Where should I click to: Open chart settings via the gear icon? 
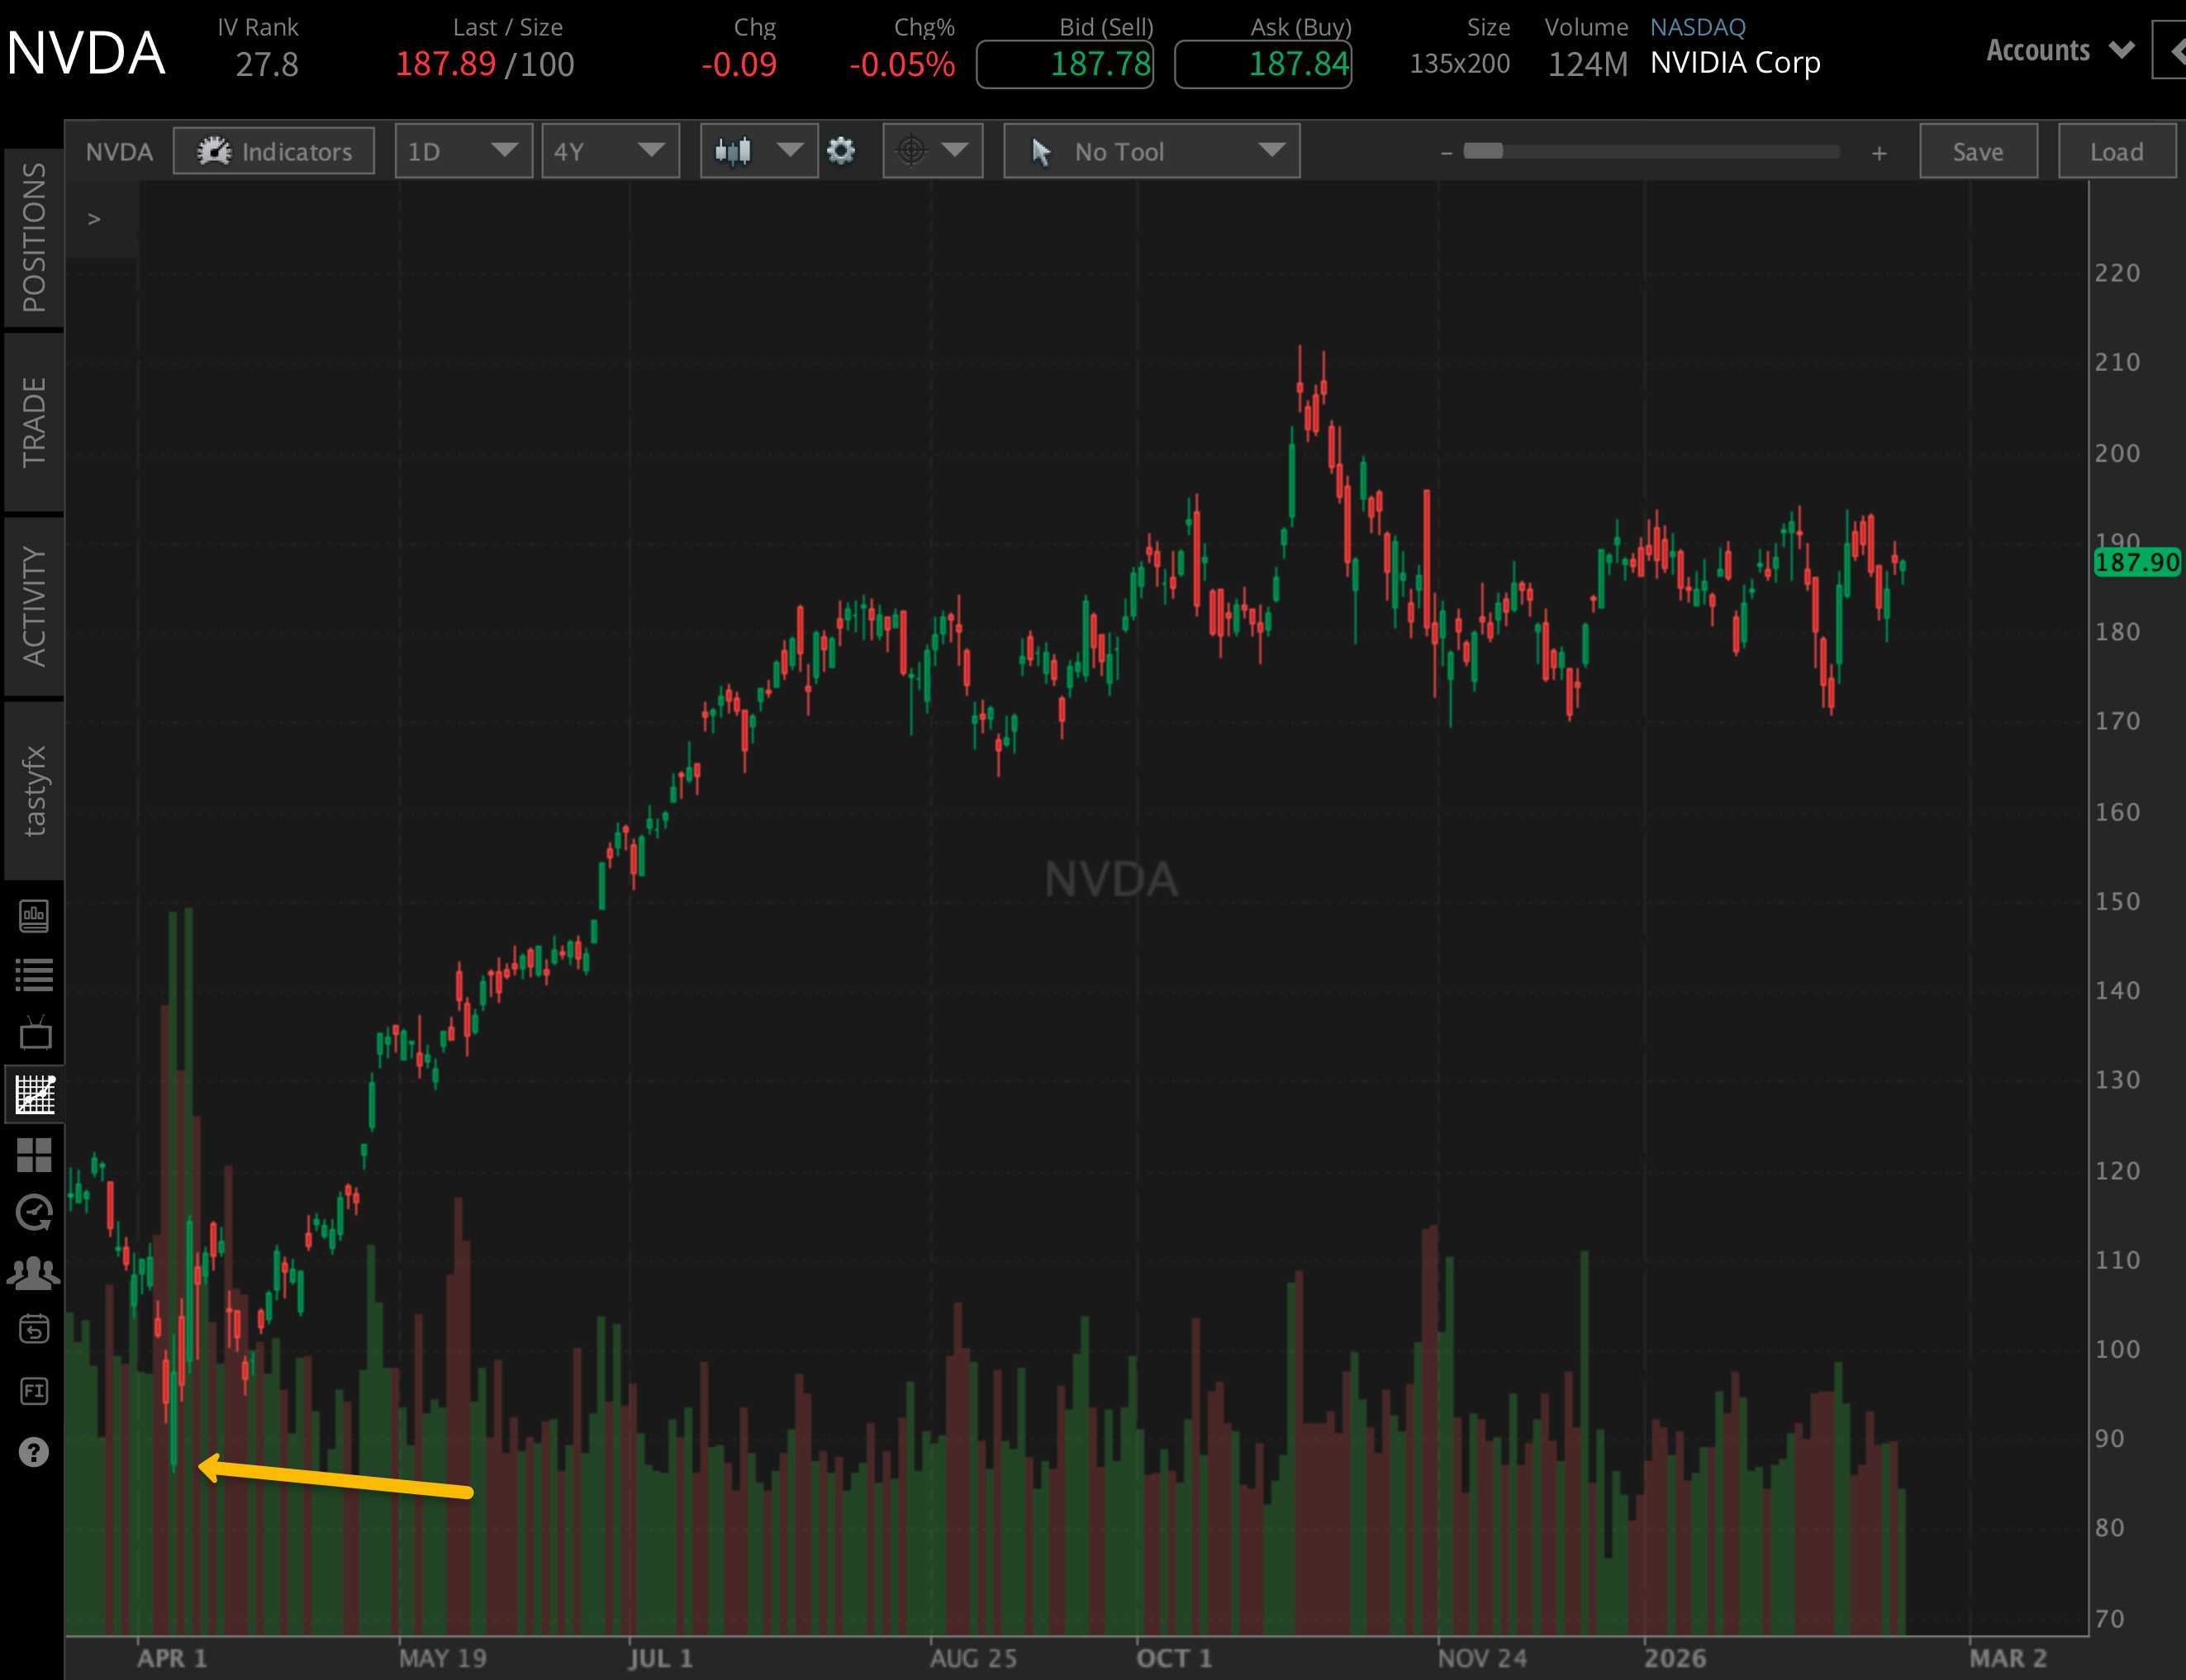pos(841,151)
